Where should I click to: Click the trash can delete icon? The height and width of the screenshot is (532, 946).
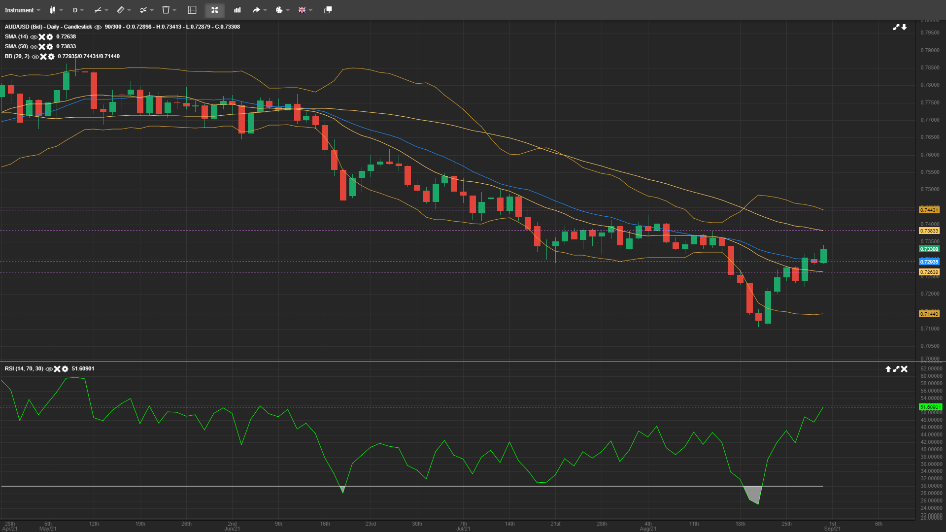tap(166, 10)
